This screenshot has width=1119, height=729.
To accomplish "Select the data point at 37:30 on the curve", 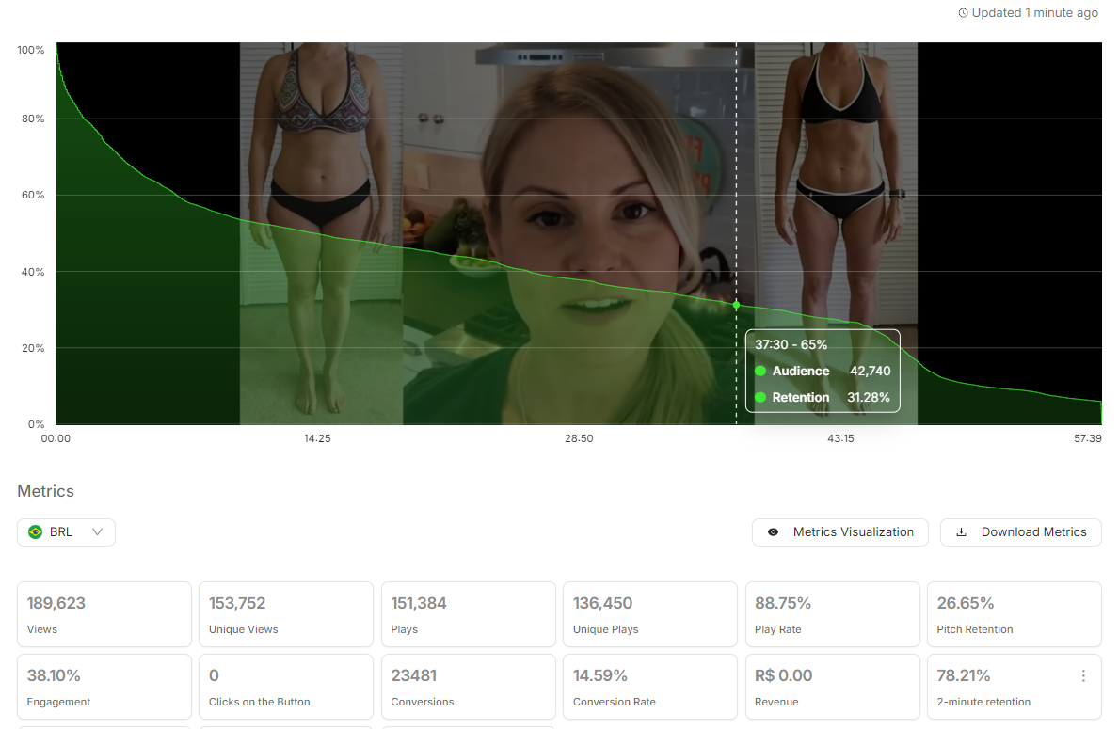I will click(736, 305).
